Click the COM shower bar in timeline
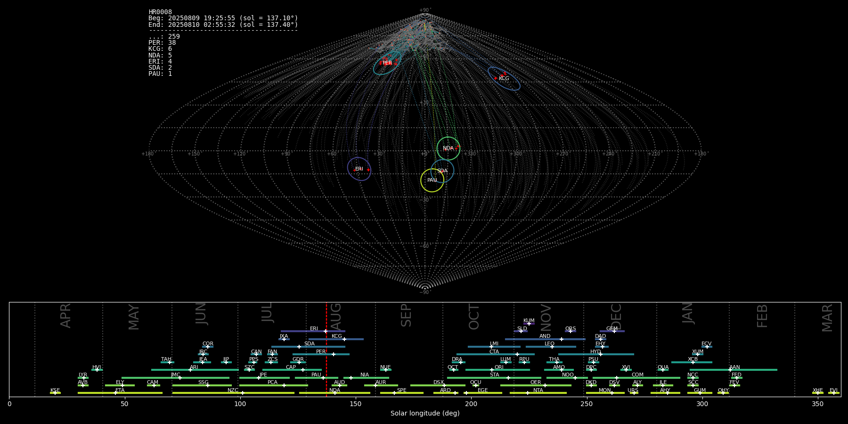The height and width of the screenshot is (424, 848). [636, 378]
